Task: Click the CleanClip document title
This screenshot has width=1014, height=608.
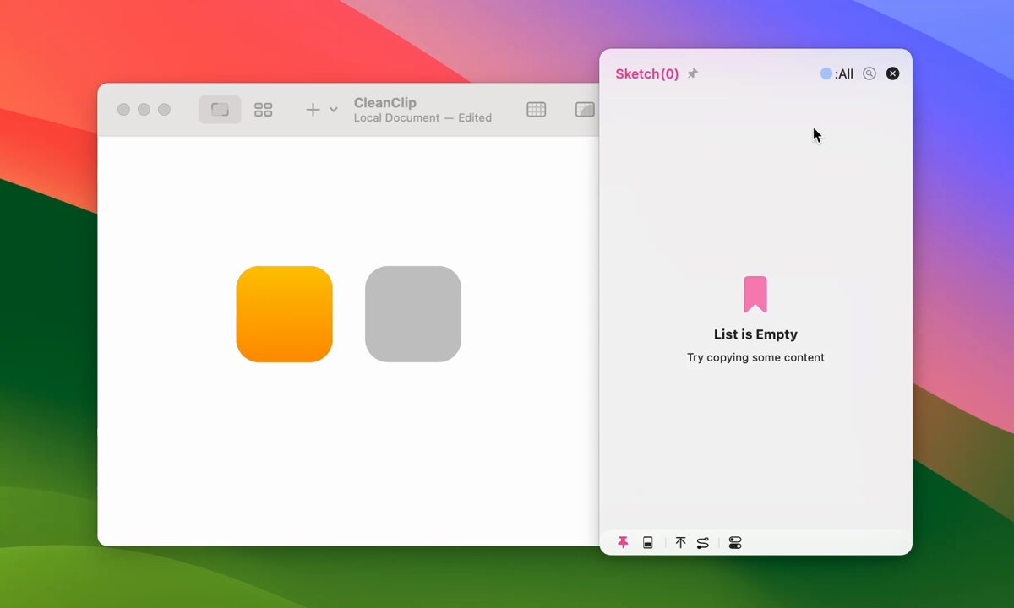Action: [x=384, y=103]
